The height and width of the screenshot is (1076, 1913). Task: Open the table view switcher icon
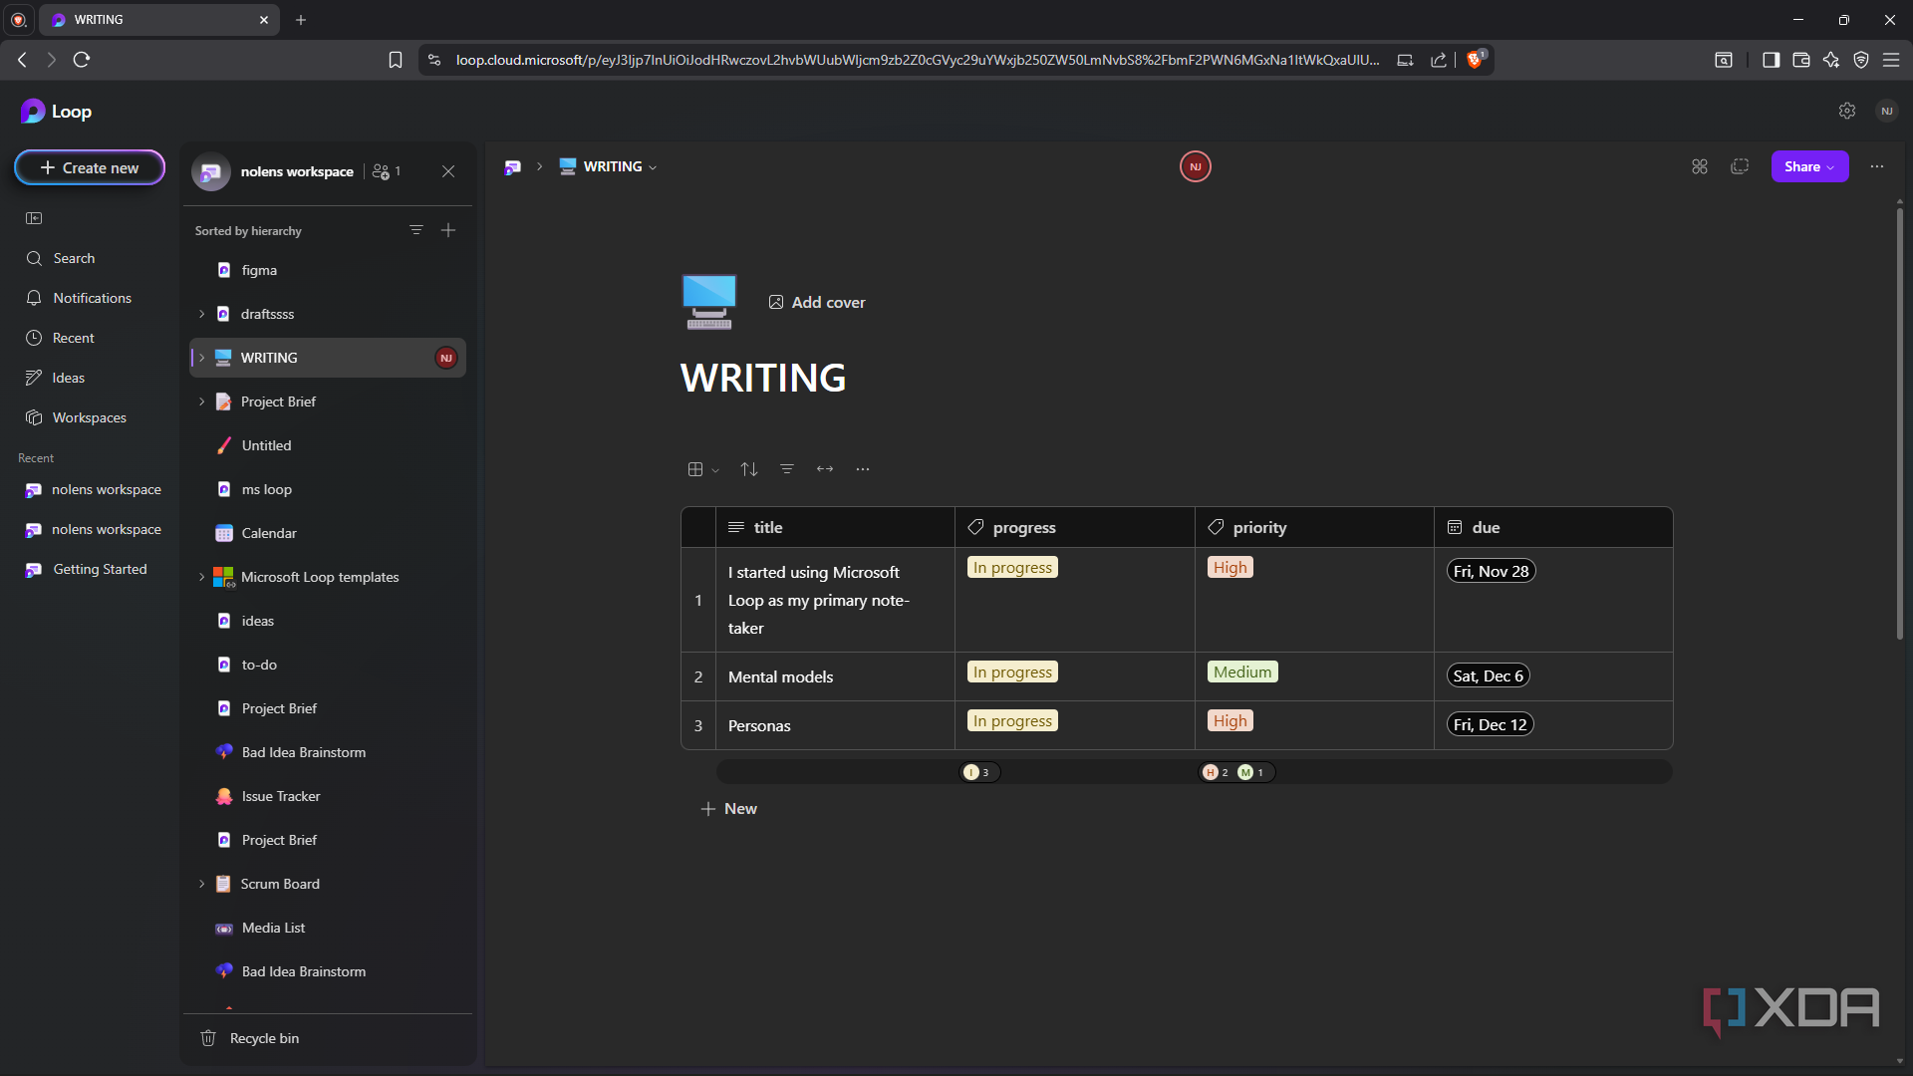click(702, 469)
